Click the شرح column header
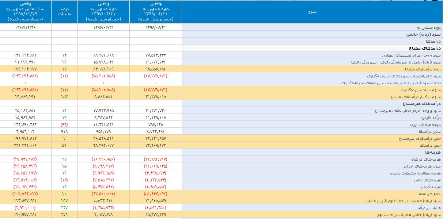 312,12
